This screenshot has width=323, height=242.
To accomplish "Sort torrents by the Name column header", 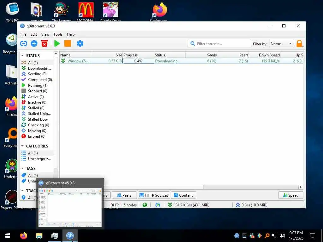I will coord(75,55).
